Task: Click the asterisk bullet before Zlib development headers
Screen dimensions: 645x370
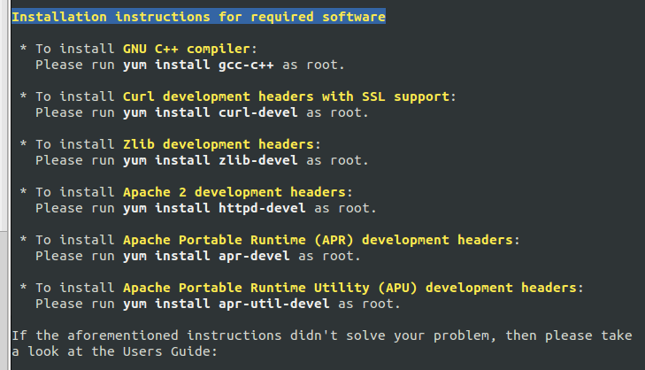Action: pos(24,143)
